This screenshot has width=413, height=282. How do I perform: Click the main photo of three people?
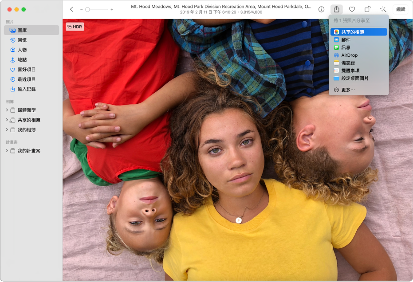[238, 149]
